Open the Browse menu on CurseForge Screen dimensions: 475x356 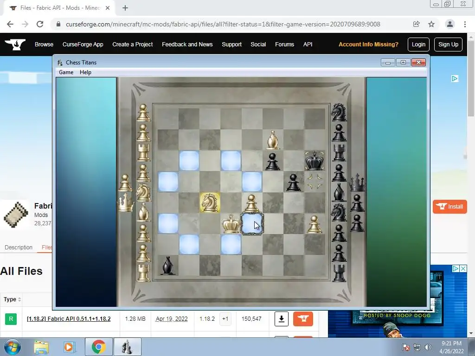44,44
